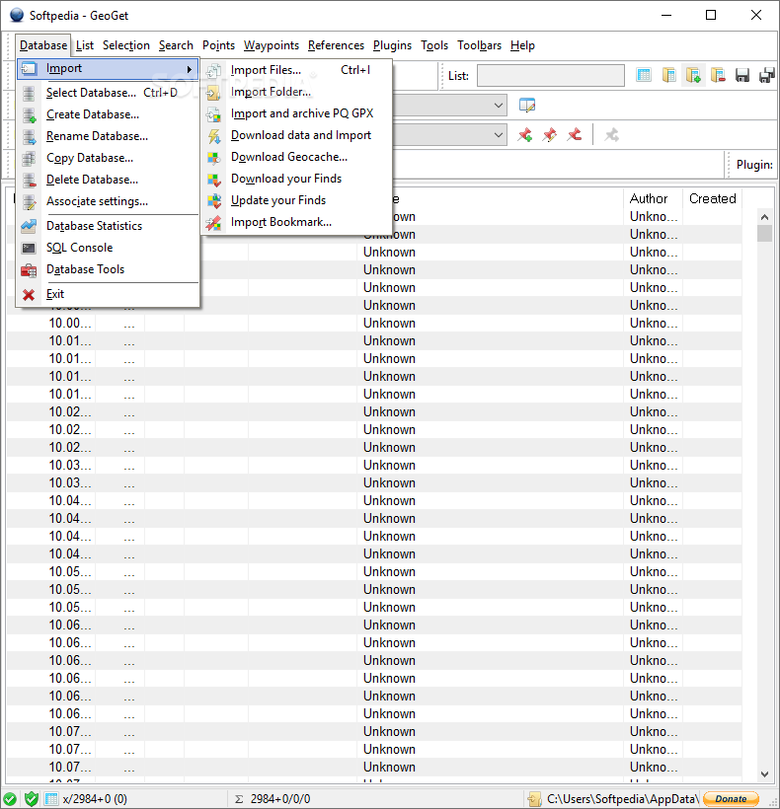The height and width of the screenshot is (809, 780).
Task: Click the yellow list sheets icon in List toolbar
Action: [668, 75]
